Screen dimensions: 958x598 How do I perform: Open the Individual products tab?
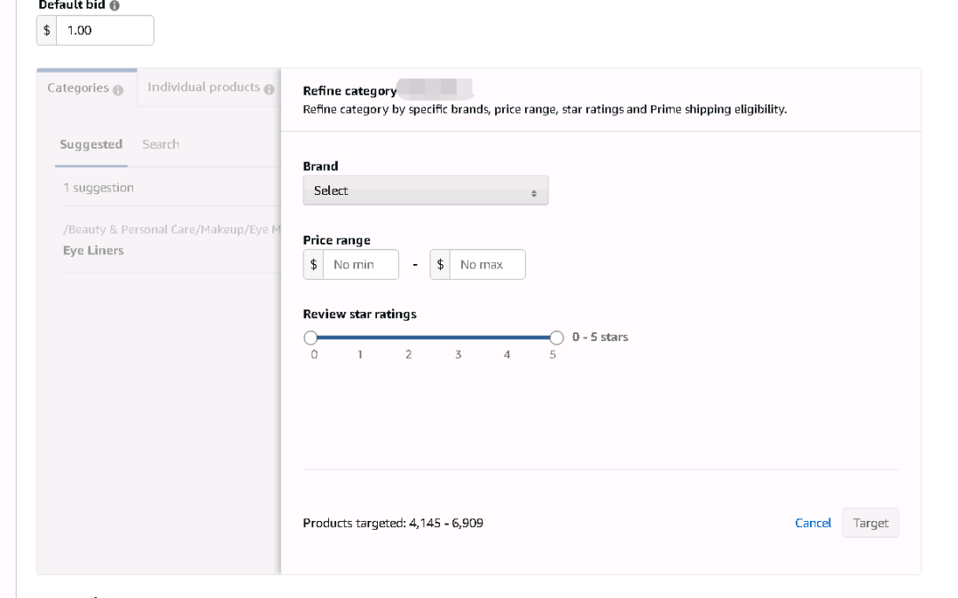coord(203,87)
